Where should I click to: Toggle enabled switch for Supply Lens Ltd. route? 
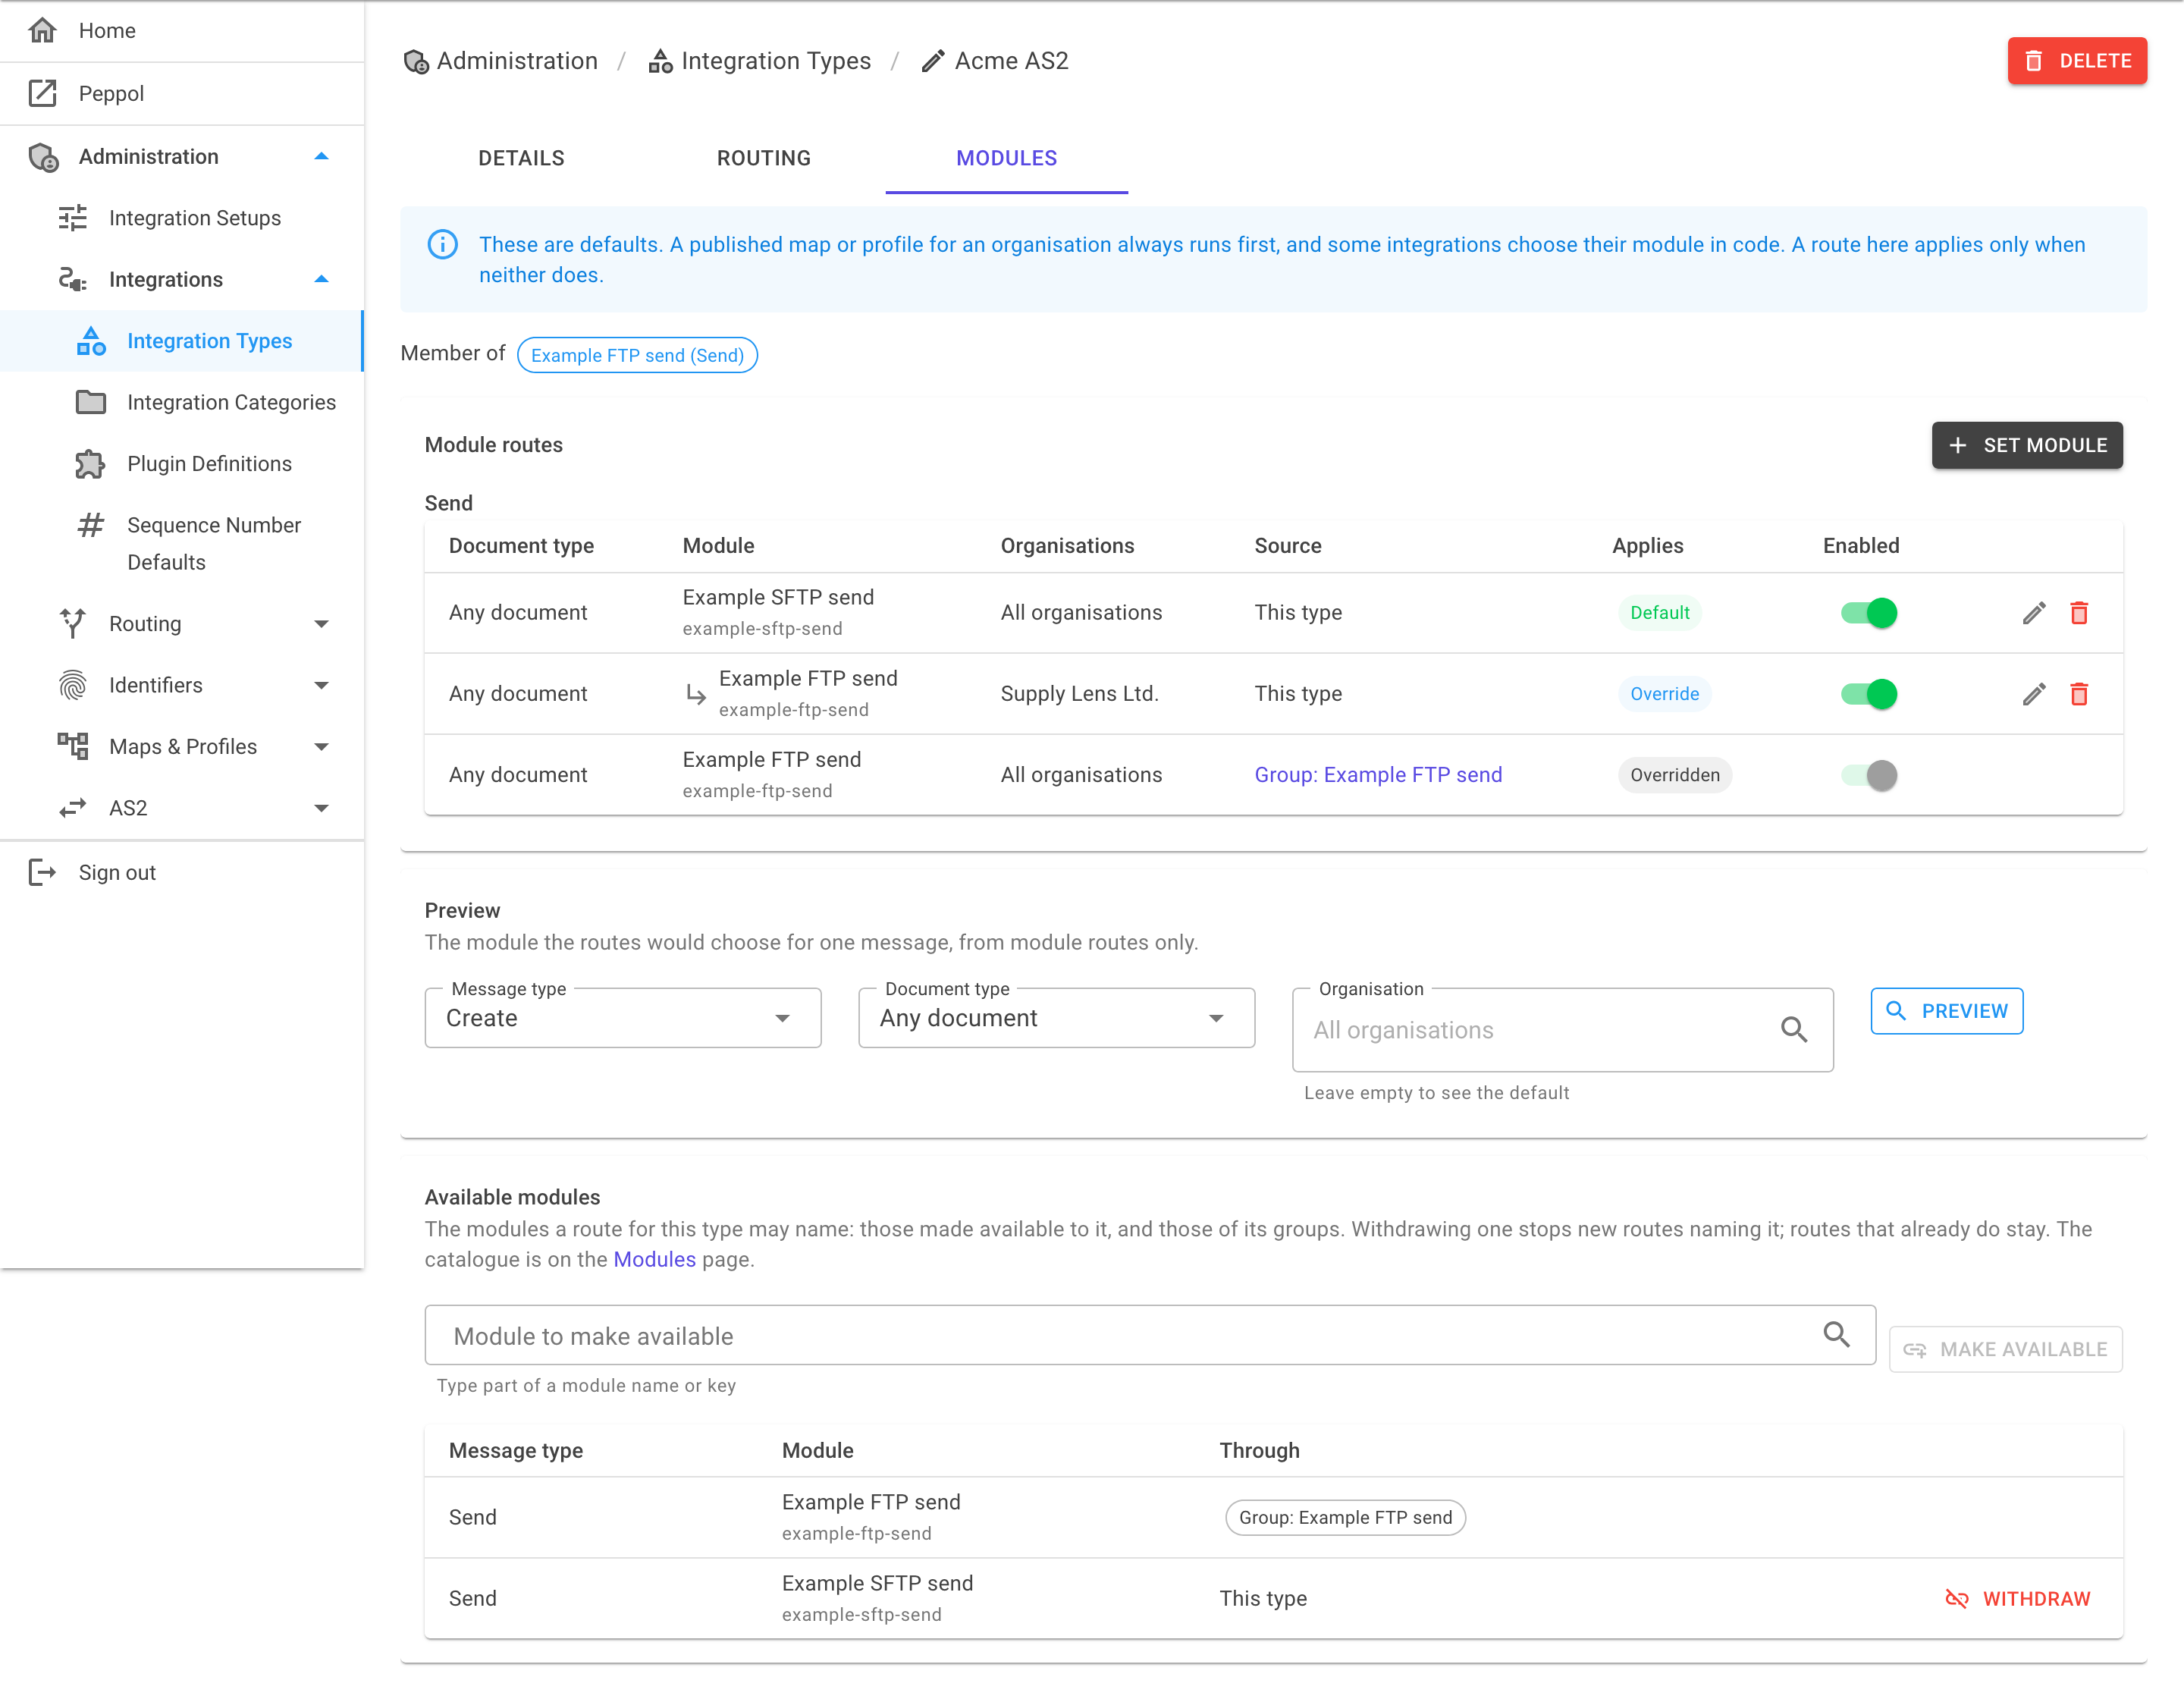click(1868, 694)
